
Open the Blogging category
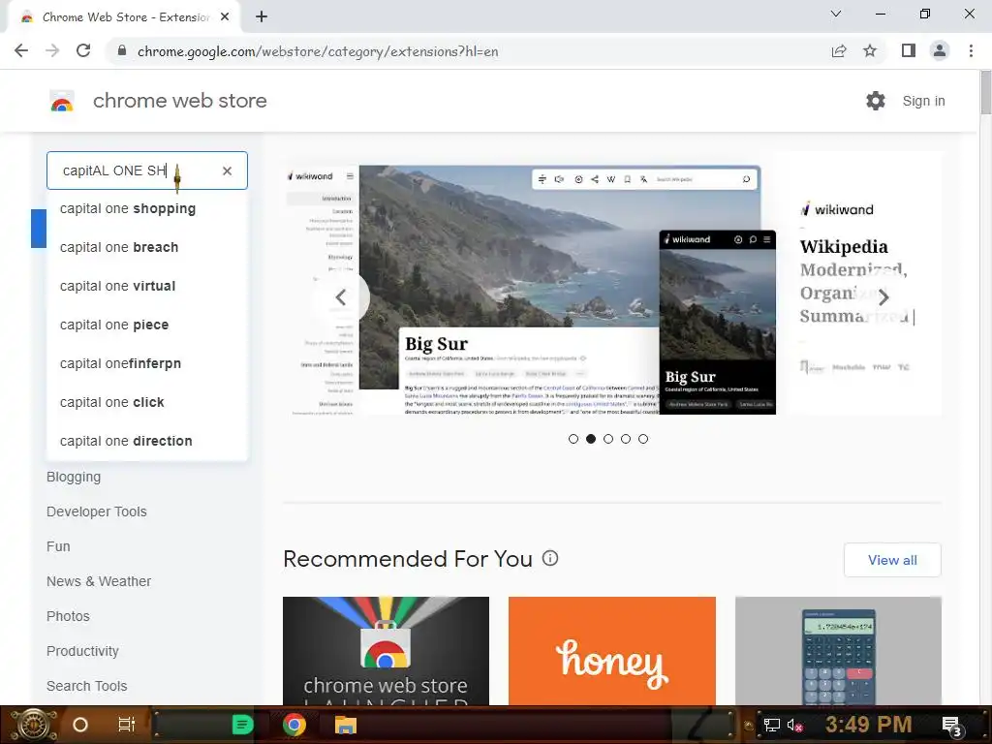(74, 477)
